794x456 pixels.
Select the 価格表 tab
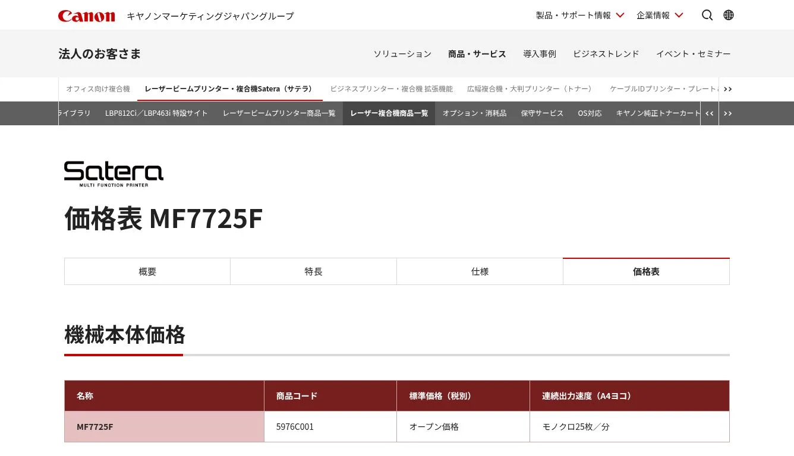tap(646, 272)
